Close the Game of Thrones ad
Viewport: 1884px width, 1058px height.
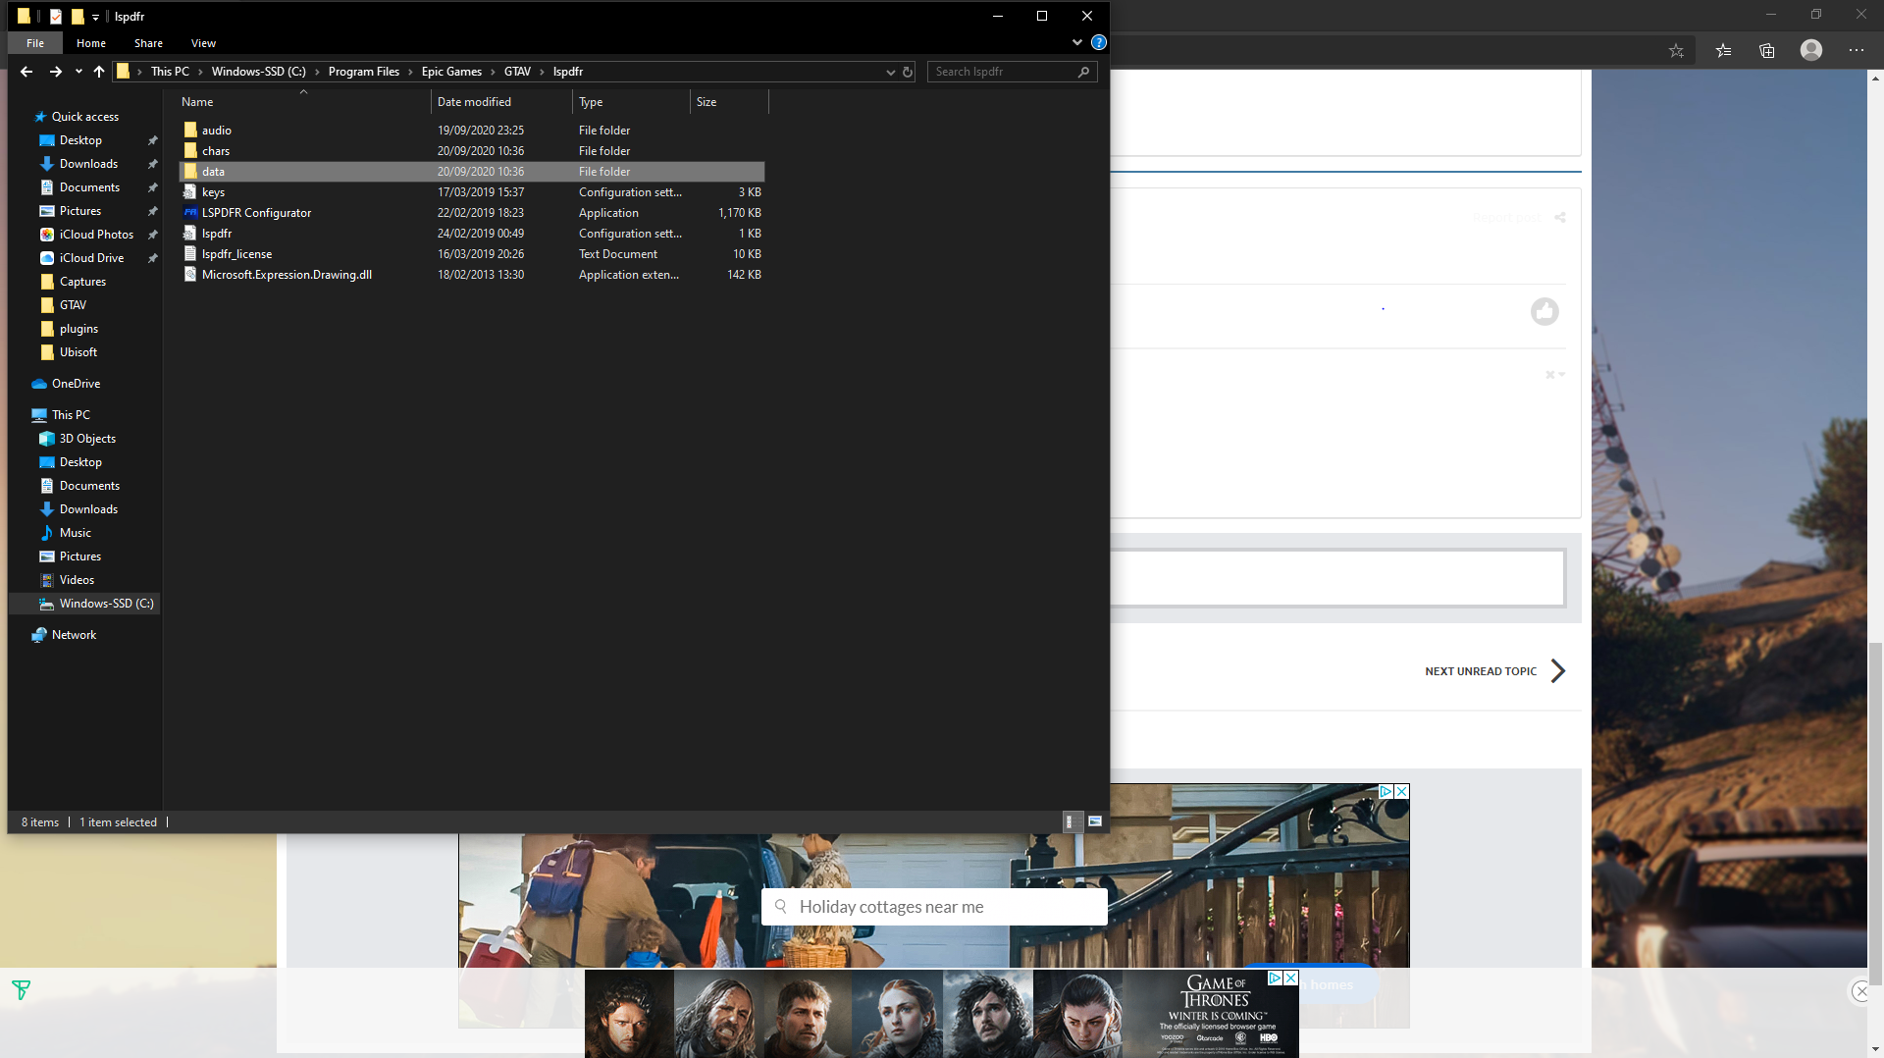point(1291,979)
